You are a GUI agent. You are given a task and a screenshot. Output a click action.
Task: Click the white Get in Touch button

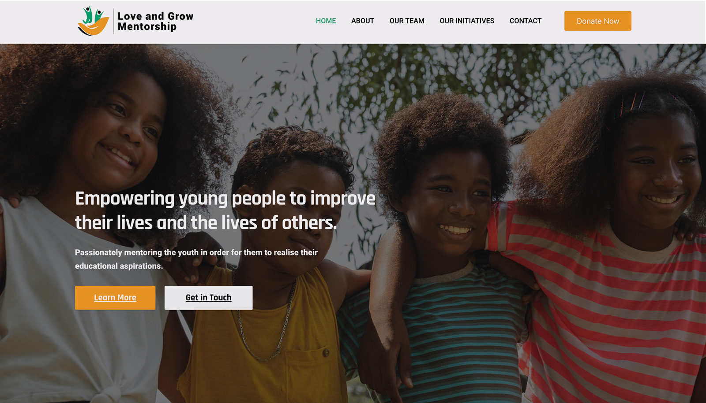point(208,298)
